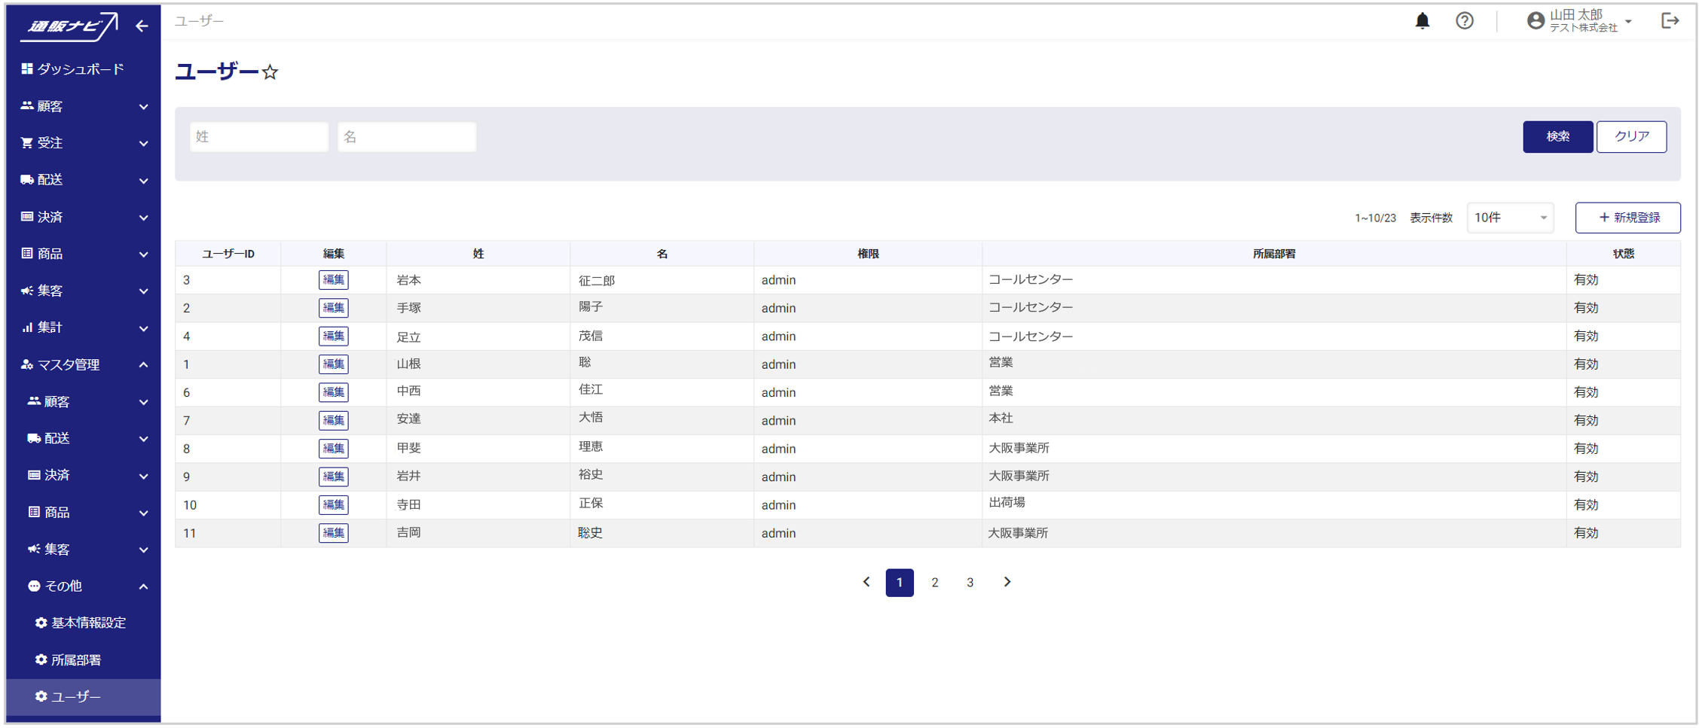The height and width of the screenshot is (728, 1699).
Task: Open the help question mark icon
Action: (1464, 21)
